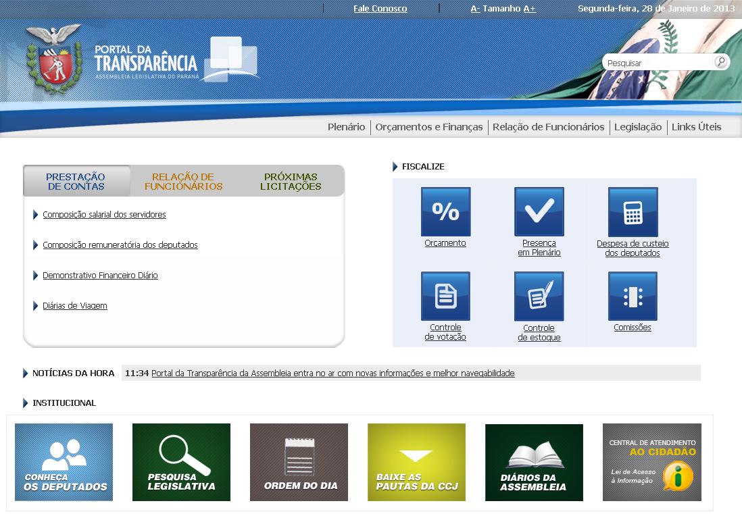Open Composição salarial dos servidores link
The height and width of the screenshot is (518, 742).
[x=104, y=215]
